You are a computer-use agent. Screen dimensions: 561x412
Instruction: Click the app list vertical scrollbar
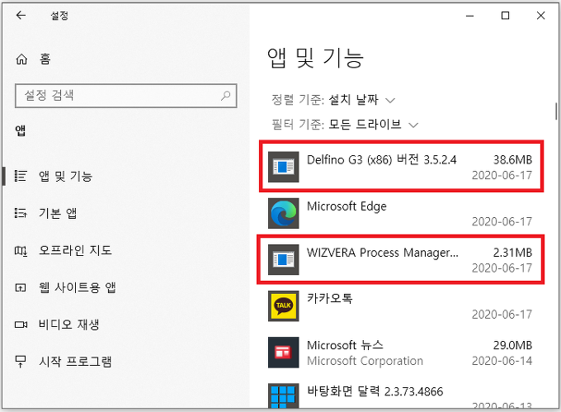coord(556,111)
